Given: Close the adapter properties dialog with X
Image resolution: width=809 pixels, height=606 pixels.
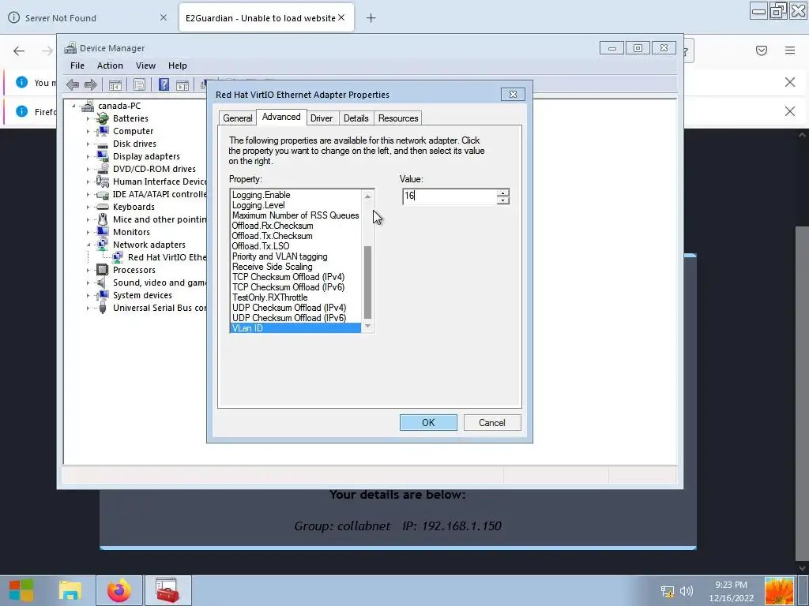Looking at the screenshot, I should (x=513, y=95).
